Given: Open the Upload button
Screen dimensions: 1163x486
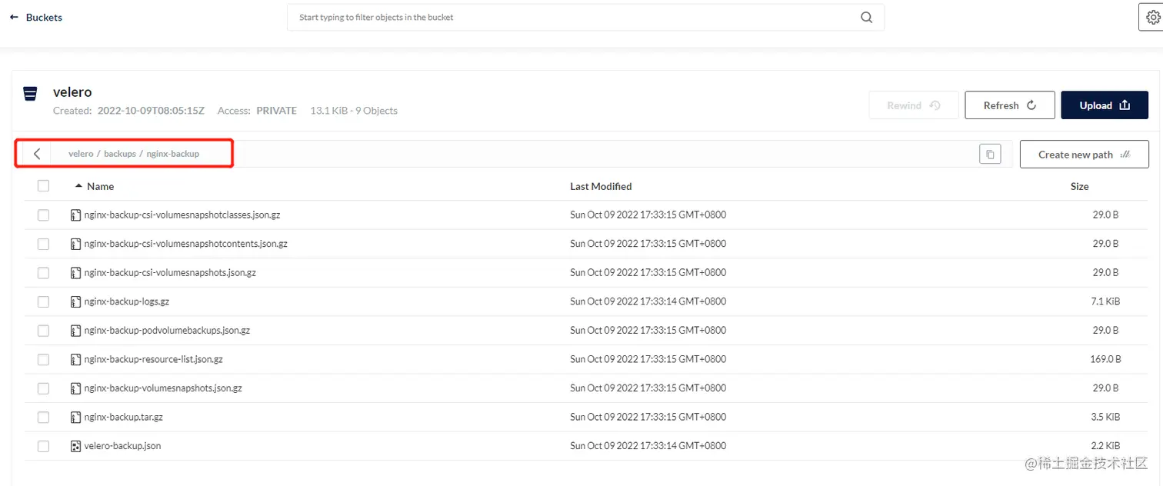Looking at the screenshot, I should pos(1105,105).
